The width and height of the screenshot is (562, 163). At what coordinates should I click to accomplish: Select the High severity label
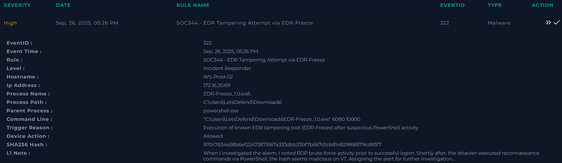[10, 23]
